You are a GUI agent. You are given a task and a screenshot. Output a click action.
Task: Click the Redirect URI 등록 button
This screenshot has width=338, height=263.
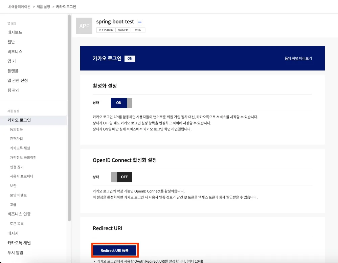[x=115, y=250]
